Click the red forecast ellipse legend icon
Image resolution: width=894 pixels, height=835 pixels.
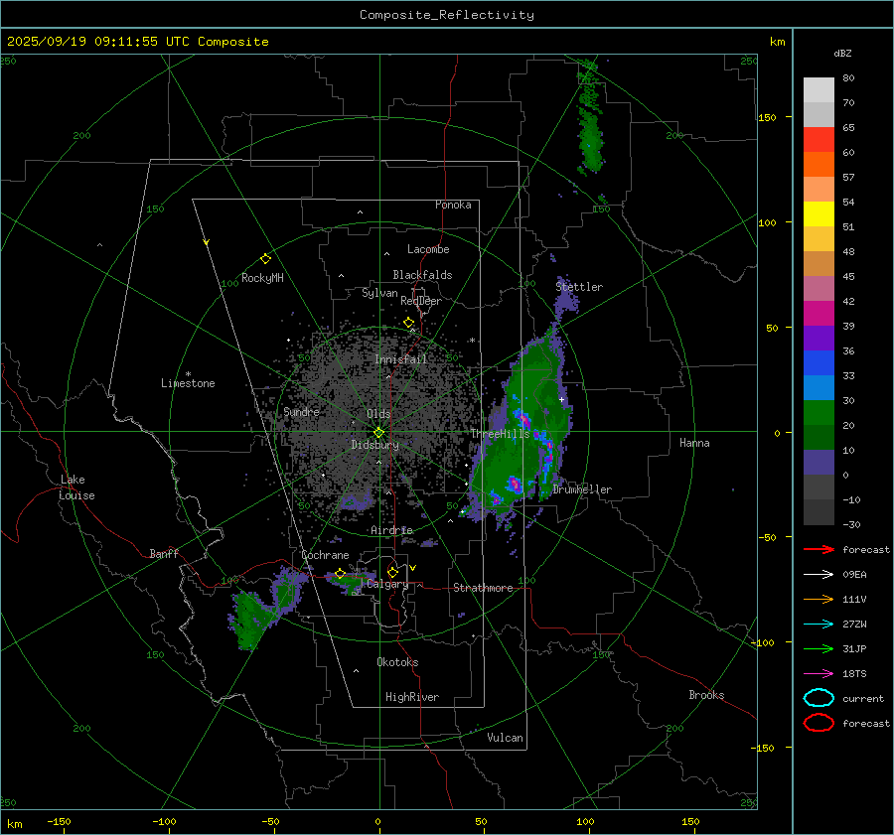tap(818, 723)
